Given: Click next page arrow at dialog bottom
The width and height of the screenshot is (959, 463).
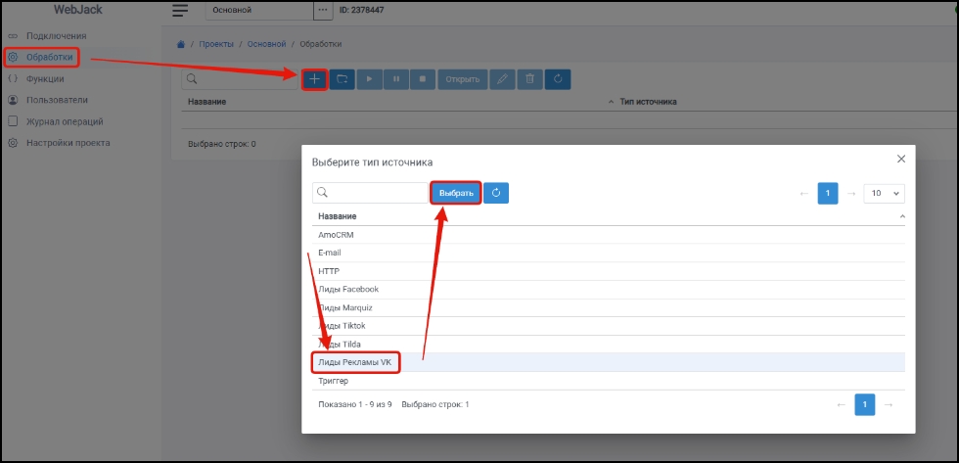Looking at the screenshot, I should click(x=889, y=405).
